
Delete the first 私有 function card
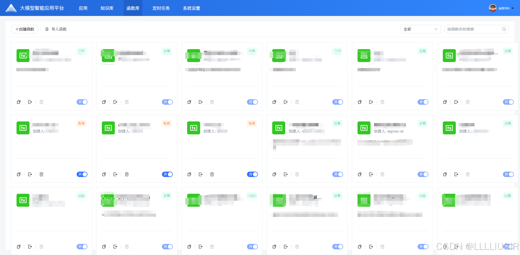click(41, 174)
